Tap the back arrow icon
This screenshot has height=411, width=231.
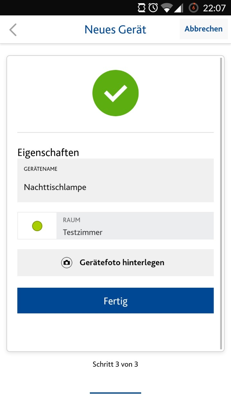click(x=13, y=30)
